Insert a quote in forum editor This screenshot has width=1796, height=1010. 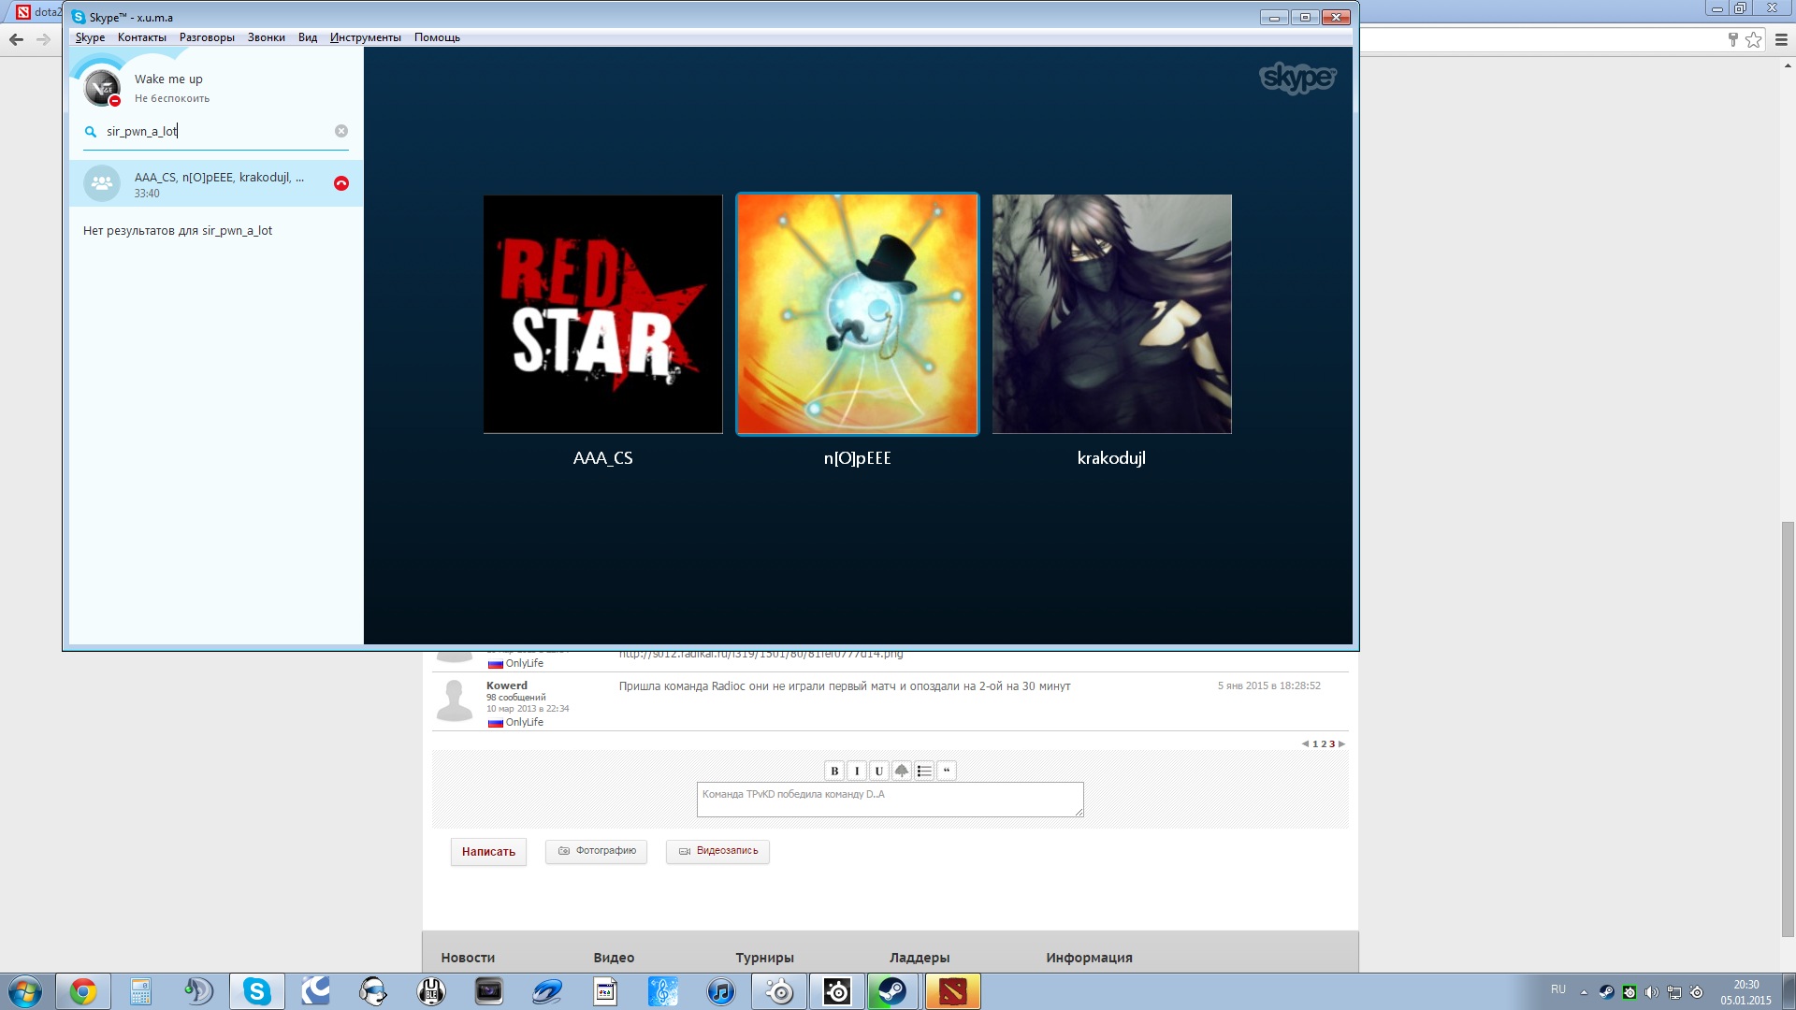tap(947, 771)
